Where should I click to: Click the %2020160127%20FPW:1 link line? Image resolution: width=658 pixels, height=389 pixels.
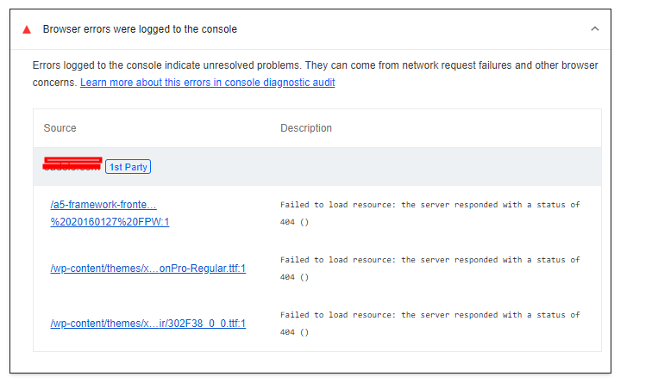point(110,222)
